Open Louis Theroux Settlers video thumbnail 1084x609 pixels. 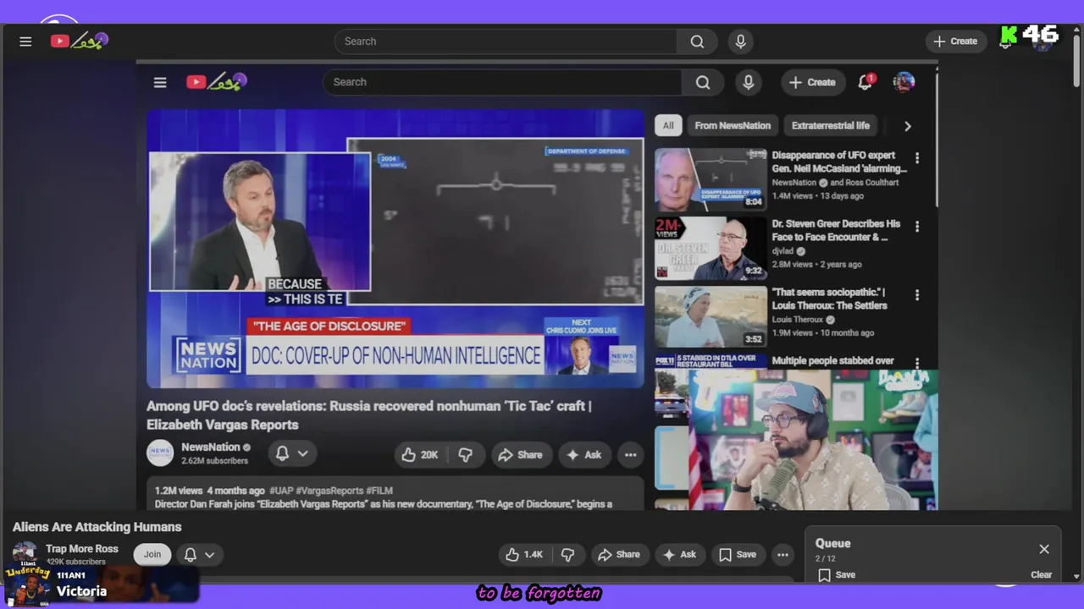click(x=711, y=316)
